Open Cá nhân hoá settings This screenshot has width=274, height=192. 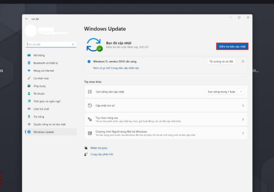(51, 78)
